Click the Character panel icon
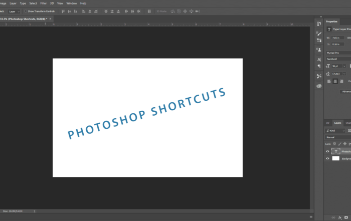The width and height of the screenshot is (351, 221). click(x=319, y=59)
